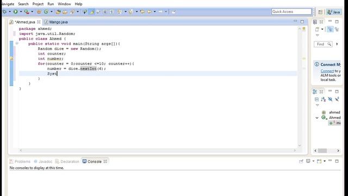Select the ahmed package in Outline

point(331,112)
